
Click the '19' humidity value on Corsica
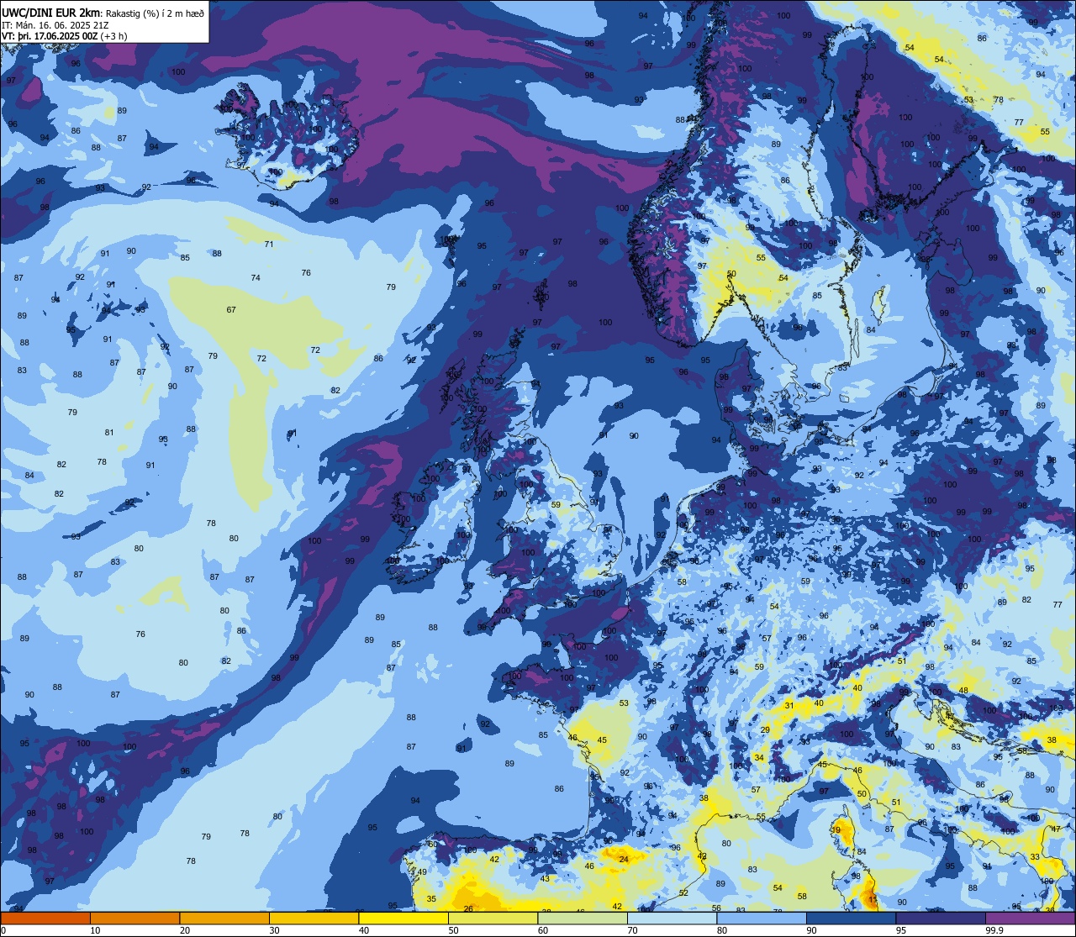click(836, 830)
